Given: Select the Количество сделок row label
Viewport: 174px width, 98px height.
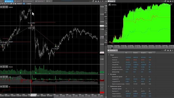Looking at the screenshot, I should tap(117, 77).
